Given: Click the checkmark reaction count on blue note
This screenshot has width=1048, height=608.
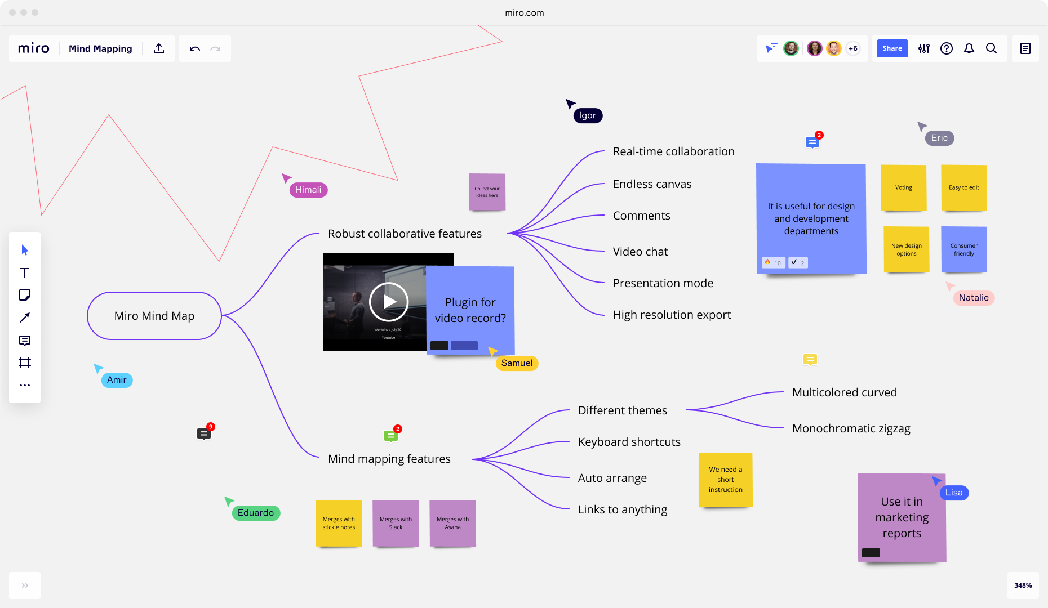Looking at the screenshot, I should (798, 262).
